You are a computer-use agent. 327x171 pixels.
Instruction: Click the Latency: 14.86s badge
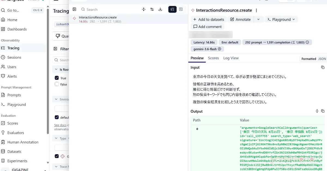204,42
